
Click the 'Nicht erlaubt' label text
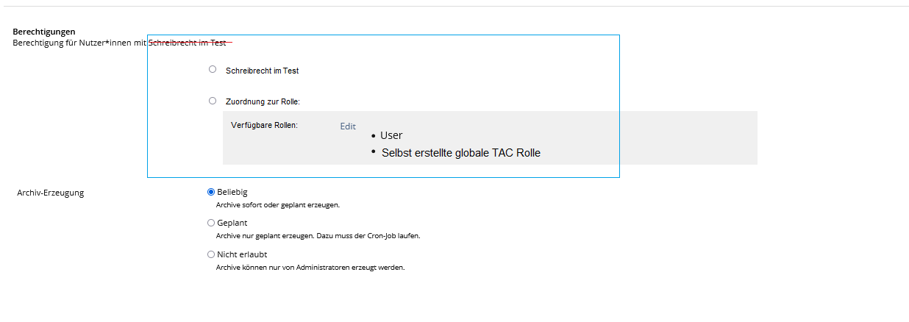241,254
